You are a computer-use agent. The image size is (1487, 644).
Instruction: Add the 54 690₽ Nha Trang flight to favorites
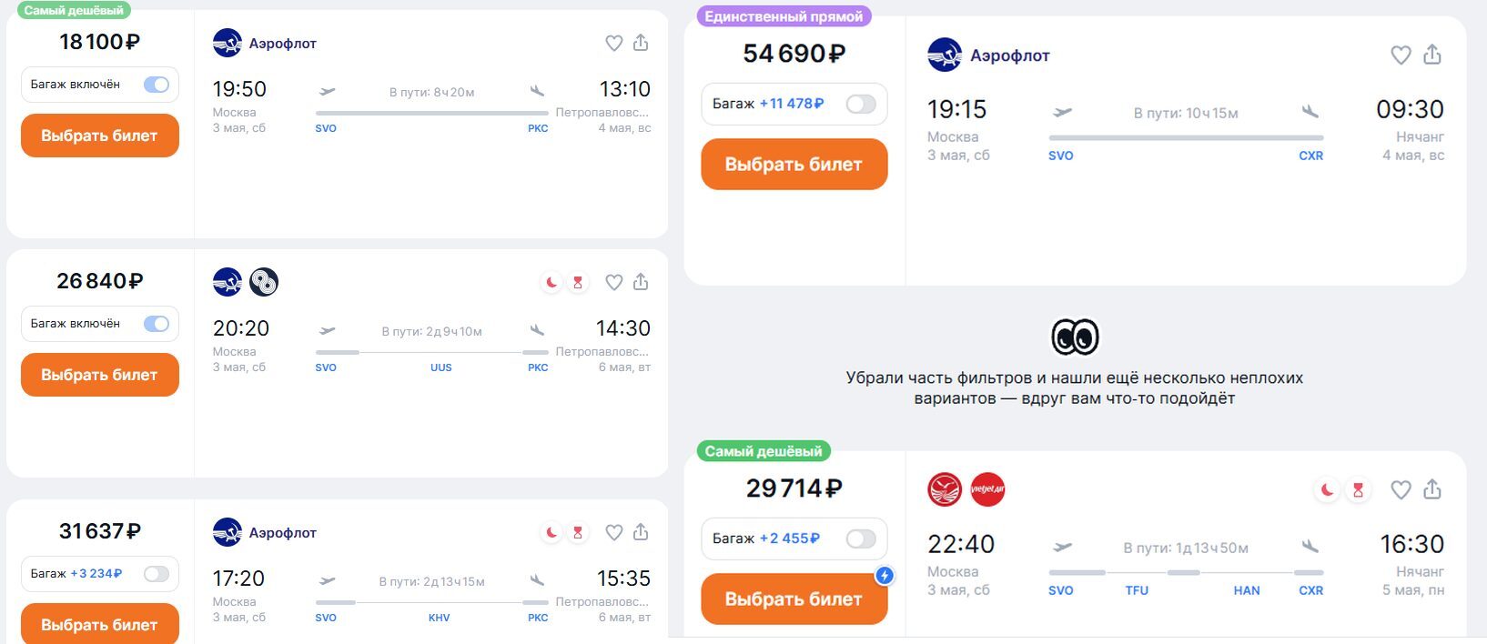click(1401, 55)
